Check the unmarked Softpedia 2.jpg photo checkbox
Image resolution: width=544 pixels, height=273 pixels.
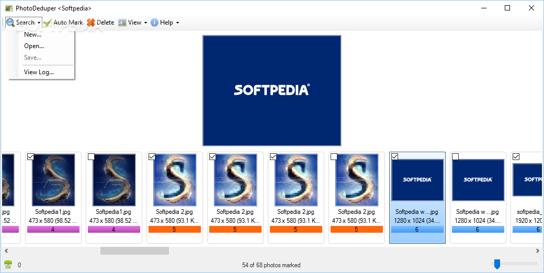(x=334, y=157)
